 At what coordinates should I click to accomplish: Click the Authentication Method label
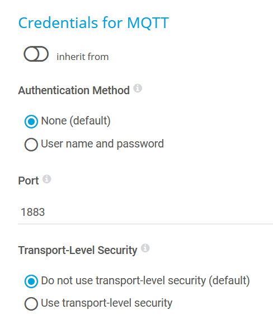[74, 90]
